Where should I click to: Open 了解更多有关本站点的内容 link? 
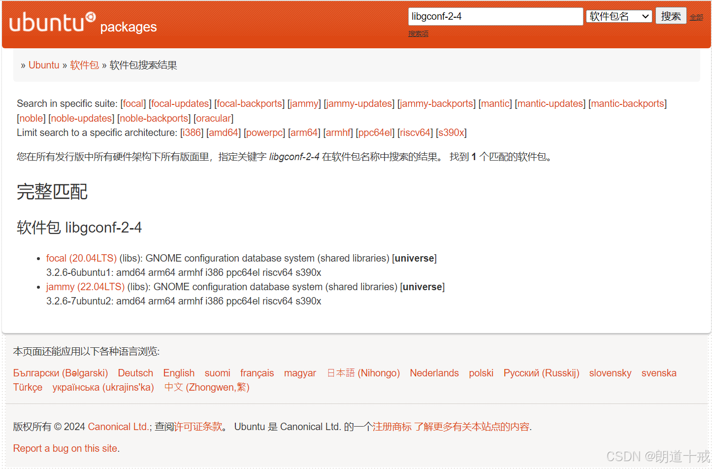(x=472, y=427)
